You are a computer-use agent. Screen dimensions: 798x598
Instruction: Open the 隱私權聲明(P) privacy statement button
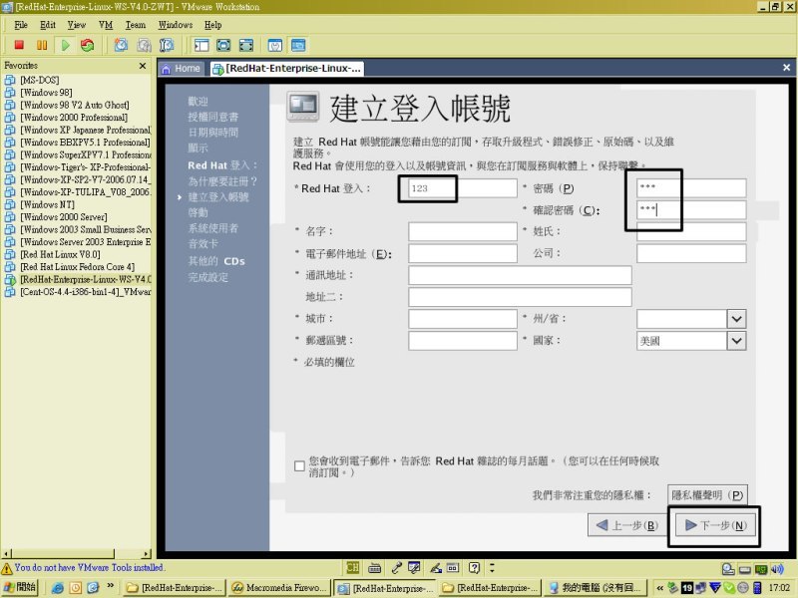707,495
